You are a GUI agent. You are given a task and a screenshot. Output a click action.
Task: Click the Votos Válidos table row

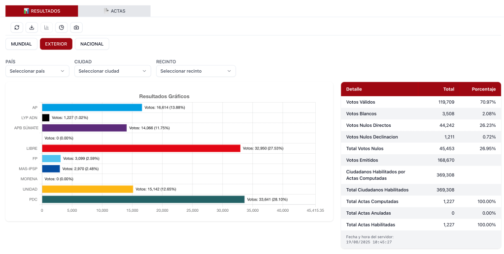421,102
